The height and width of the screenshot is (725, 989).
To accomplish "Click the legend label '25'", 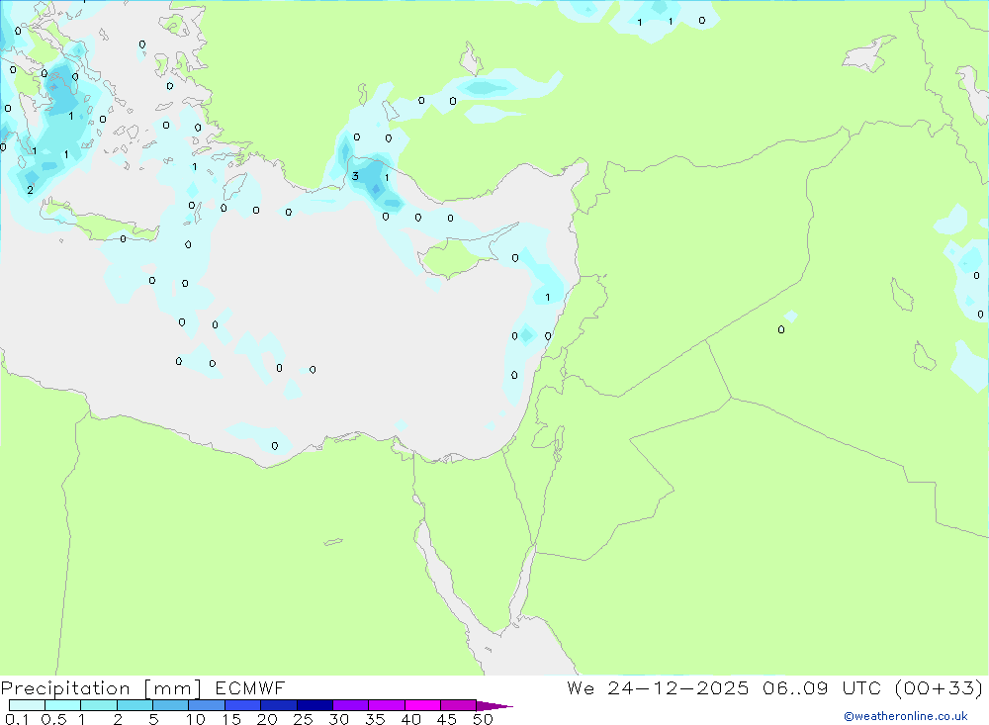I will (x=303, y=719).
